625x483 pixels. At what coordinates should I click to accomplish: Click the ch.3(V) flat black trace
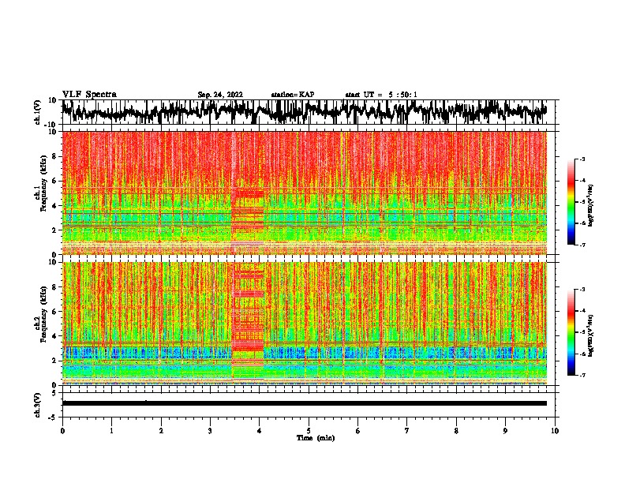[305, 403]
